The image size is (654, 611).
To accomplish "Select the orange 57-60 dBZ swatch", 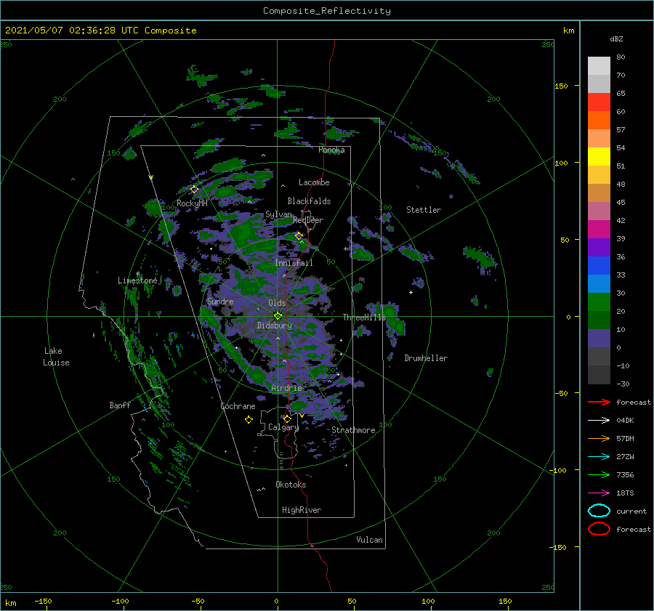I will (599, 121).
